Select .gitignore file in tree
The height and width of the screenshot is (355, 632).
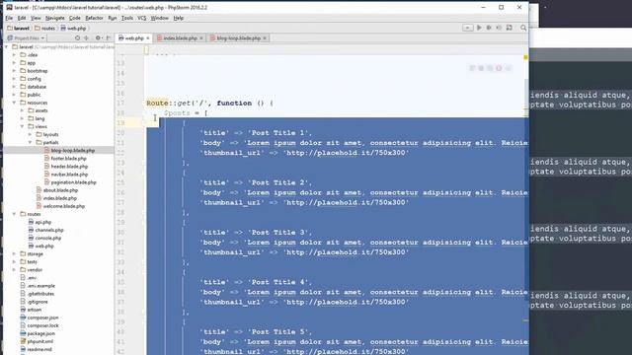click(x=38, y=302)
